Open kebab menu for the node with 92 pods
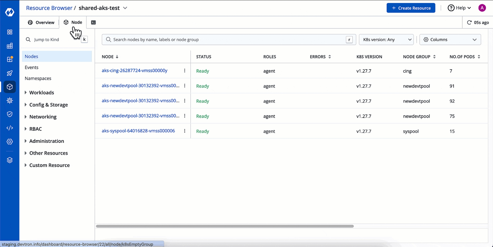493x247 pixels. tap(184, 101)
